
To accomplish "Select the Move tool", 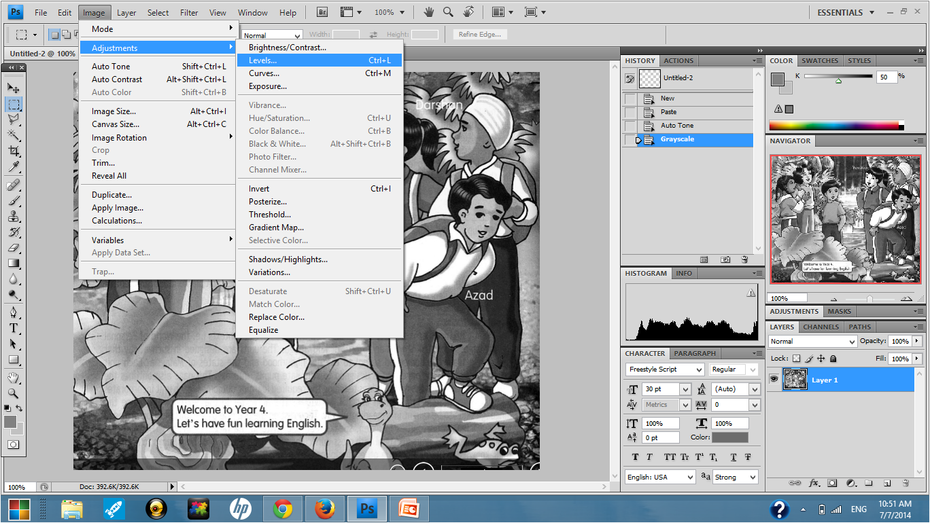I will (14, 88).
